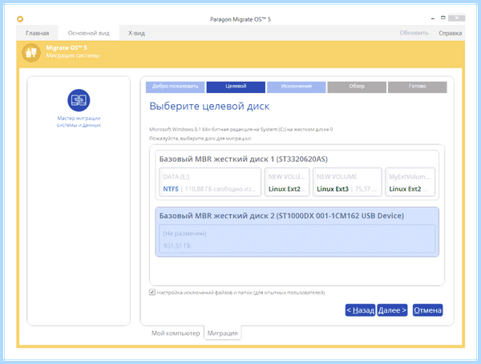
Task: Click the Migrate OS 5 header logo icon
Action: (x=31, y=52)
